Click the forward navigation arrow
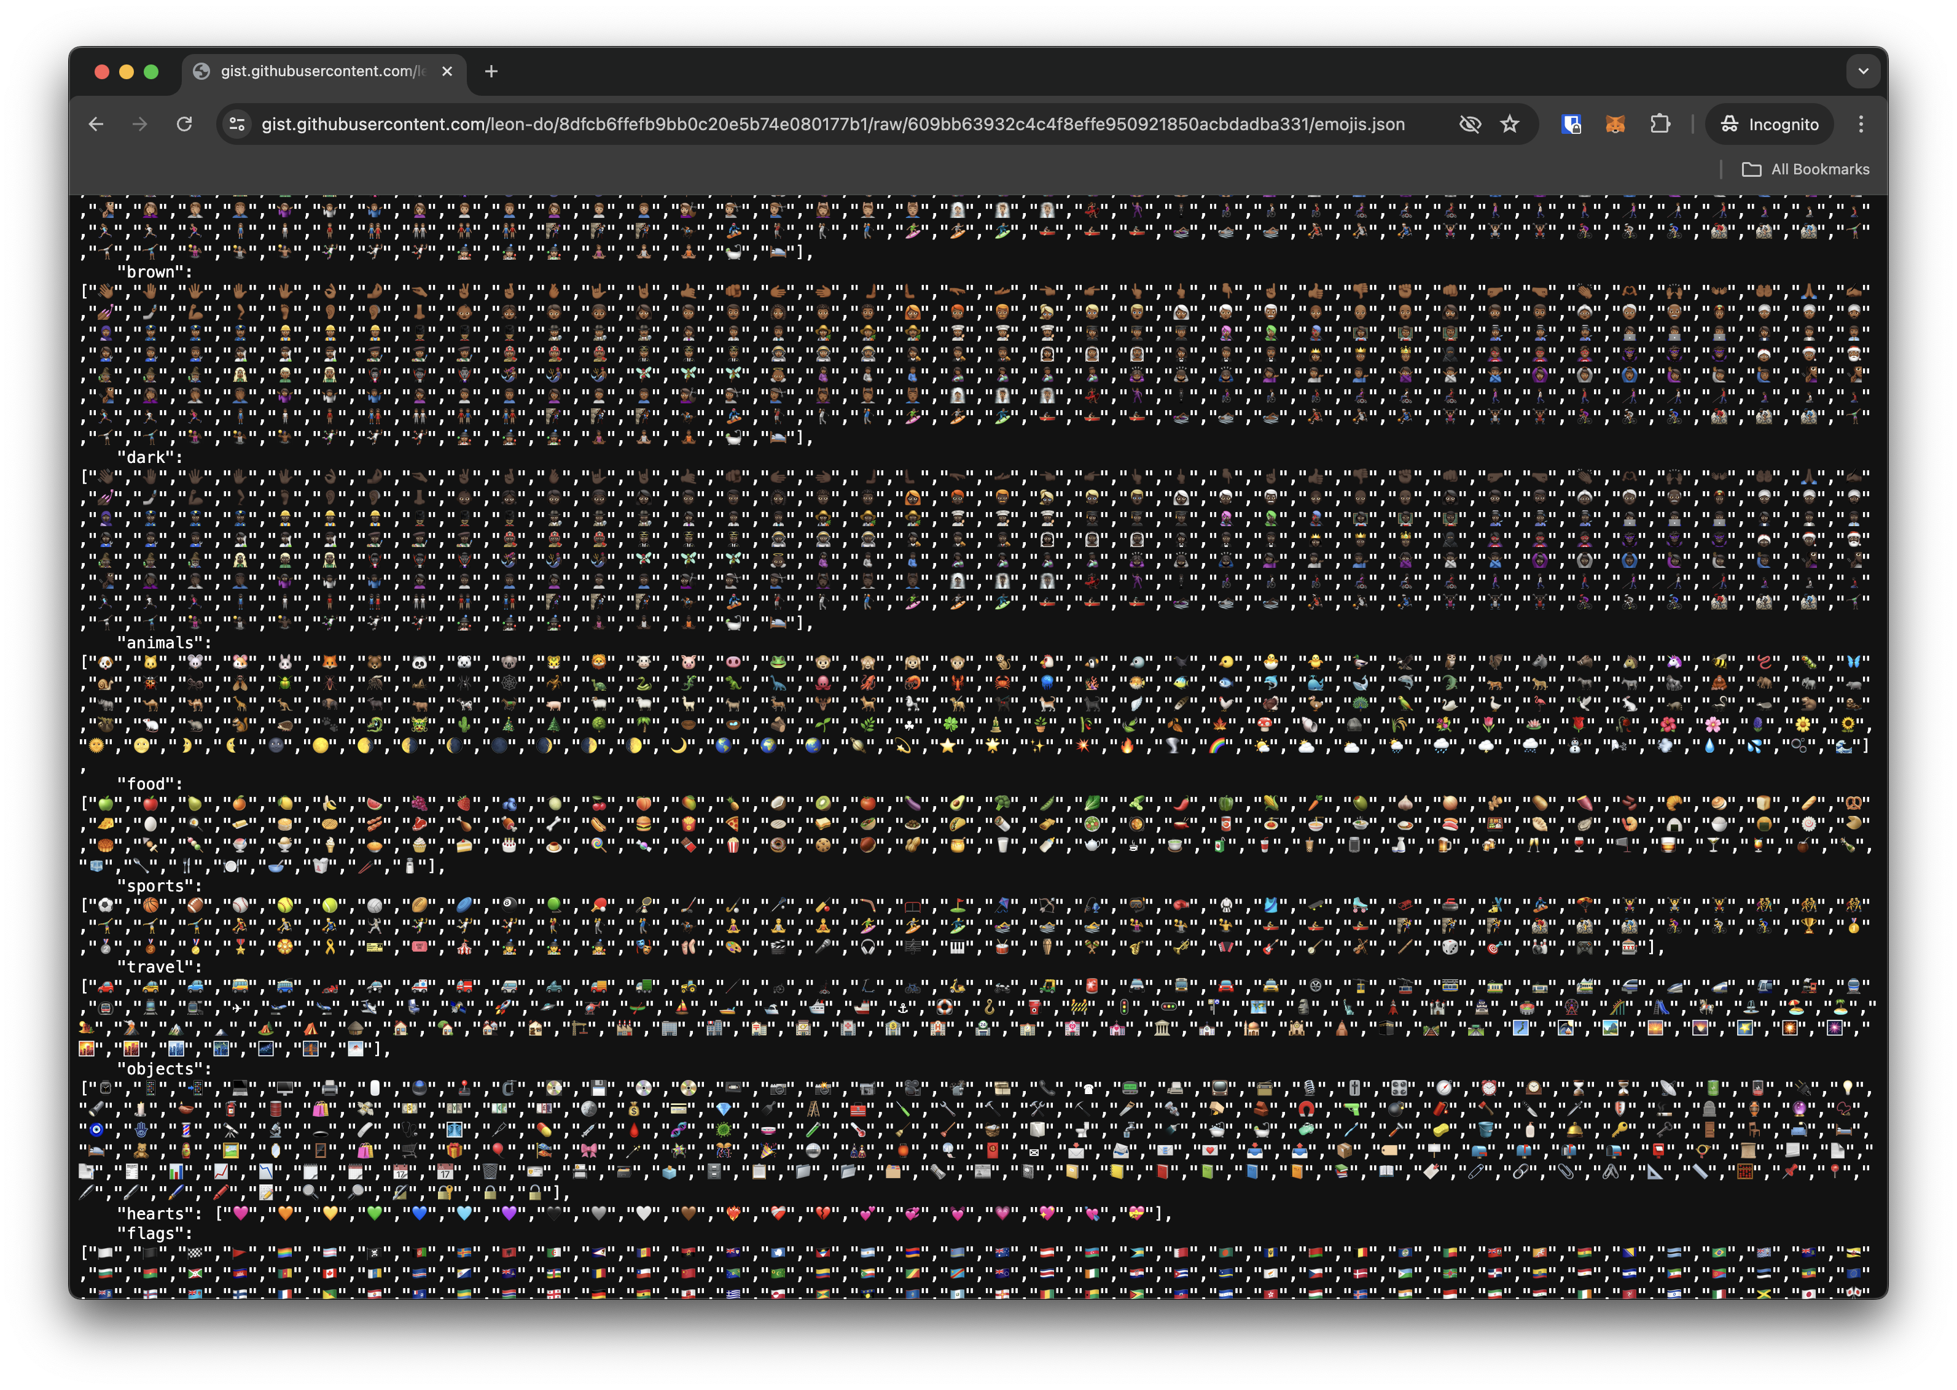 pos(139,124)
